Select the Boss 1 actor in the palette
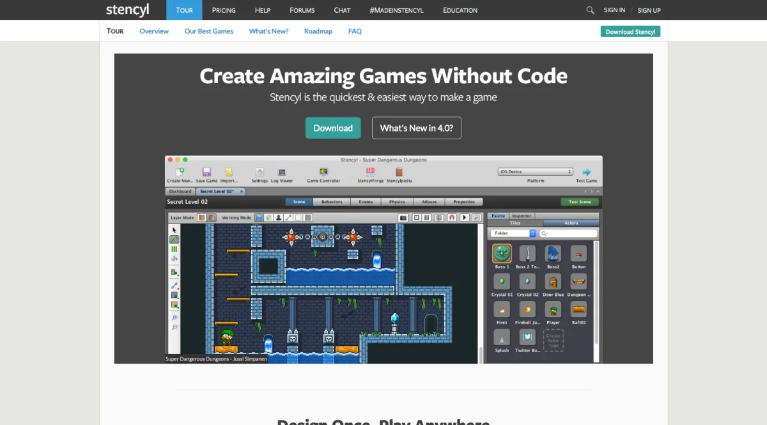Image resolution: width=767 pixels, height=425 pixels. [x=502, y=254]
